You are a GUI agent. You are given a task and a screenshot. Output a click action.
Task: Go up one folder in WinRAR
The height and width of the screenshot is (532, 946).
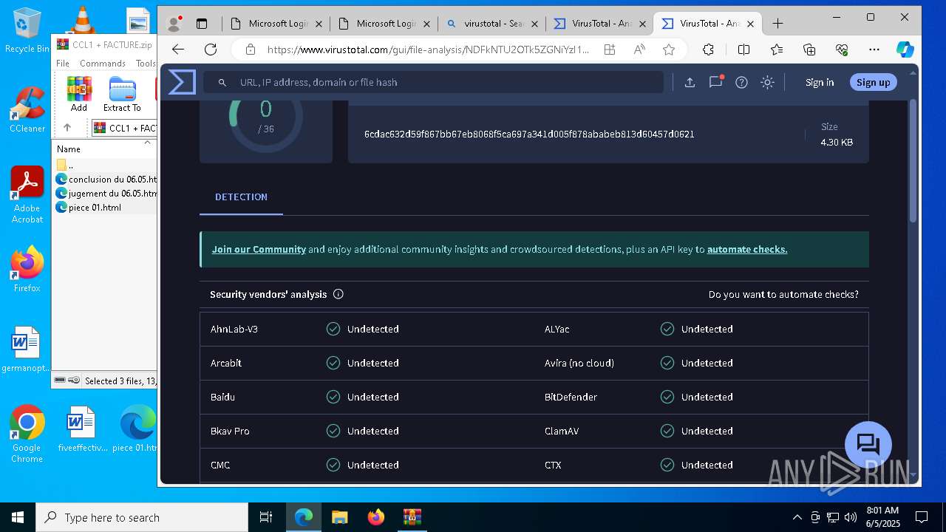point(67,128)
